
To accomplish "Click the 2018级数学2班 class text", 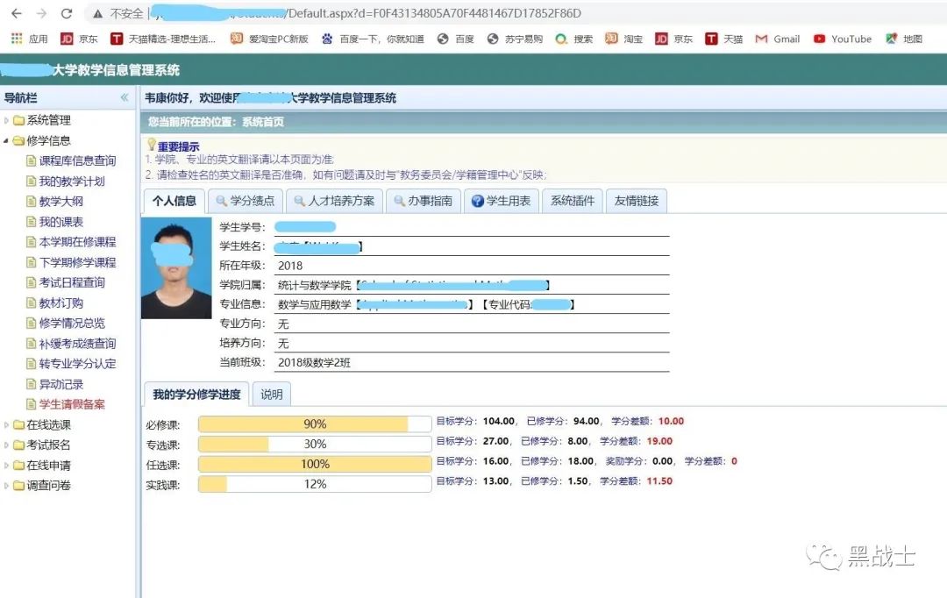I will point(314,363).
